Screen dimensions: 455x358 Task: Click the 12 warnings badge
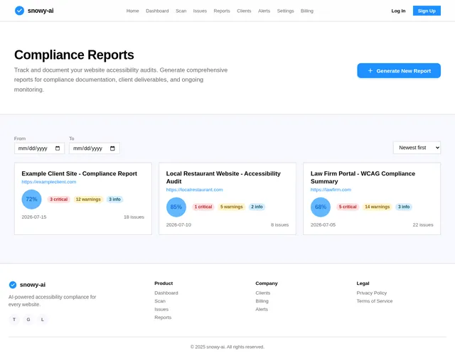pyautogui.click(x=88, y=199)
